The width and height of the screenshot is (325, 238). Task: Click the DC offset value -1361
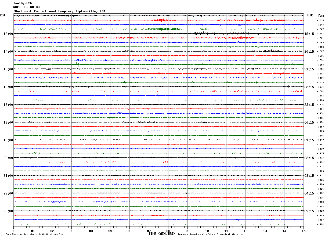(320, 38)
